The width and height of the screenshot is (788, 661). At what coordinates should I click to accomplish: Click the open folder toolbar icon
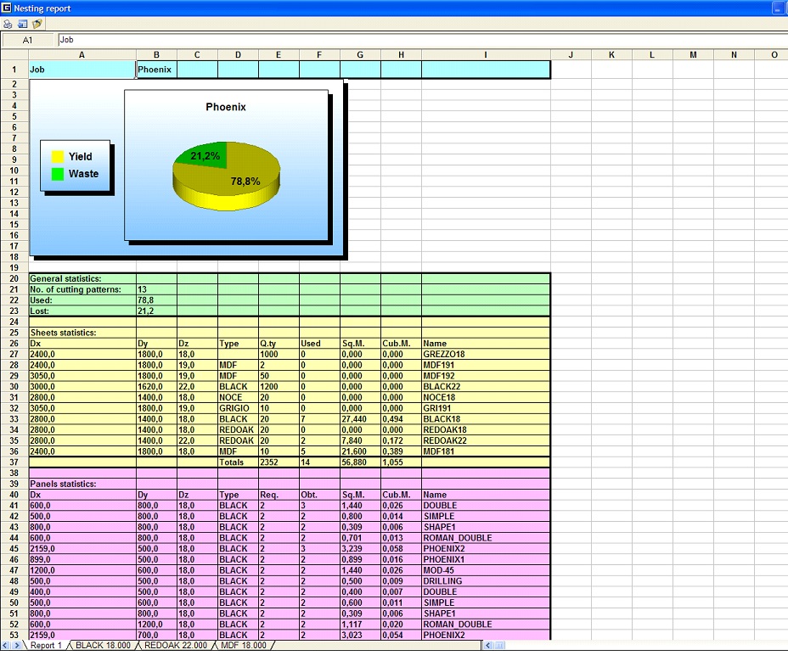click(x=37, y=24)
